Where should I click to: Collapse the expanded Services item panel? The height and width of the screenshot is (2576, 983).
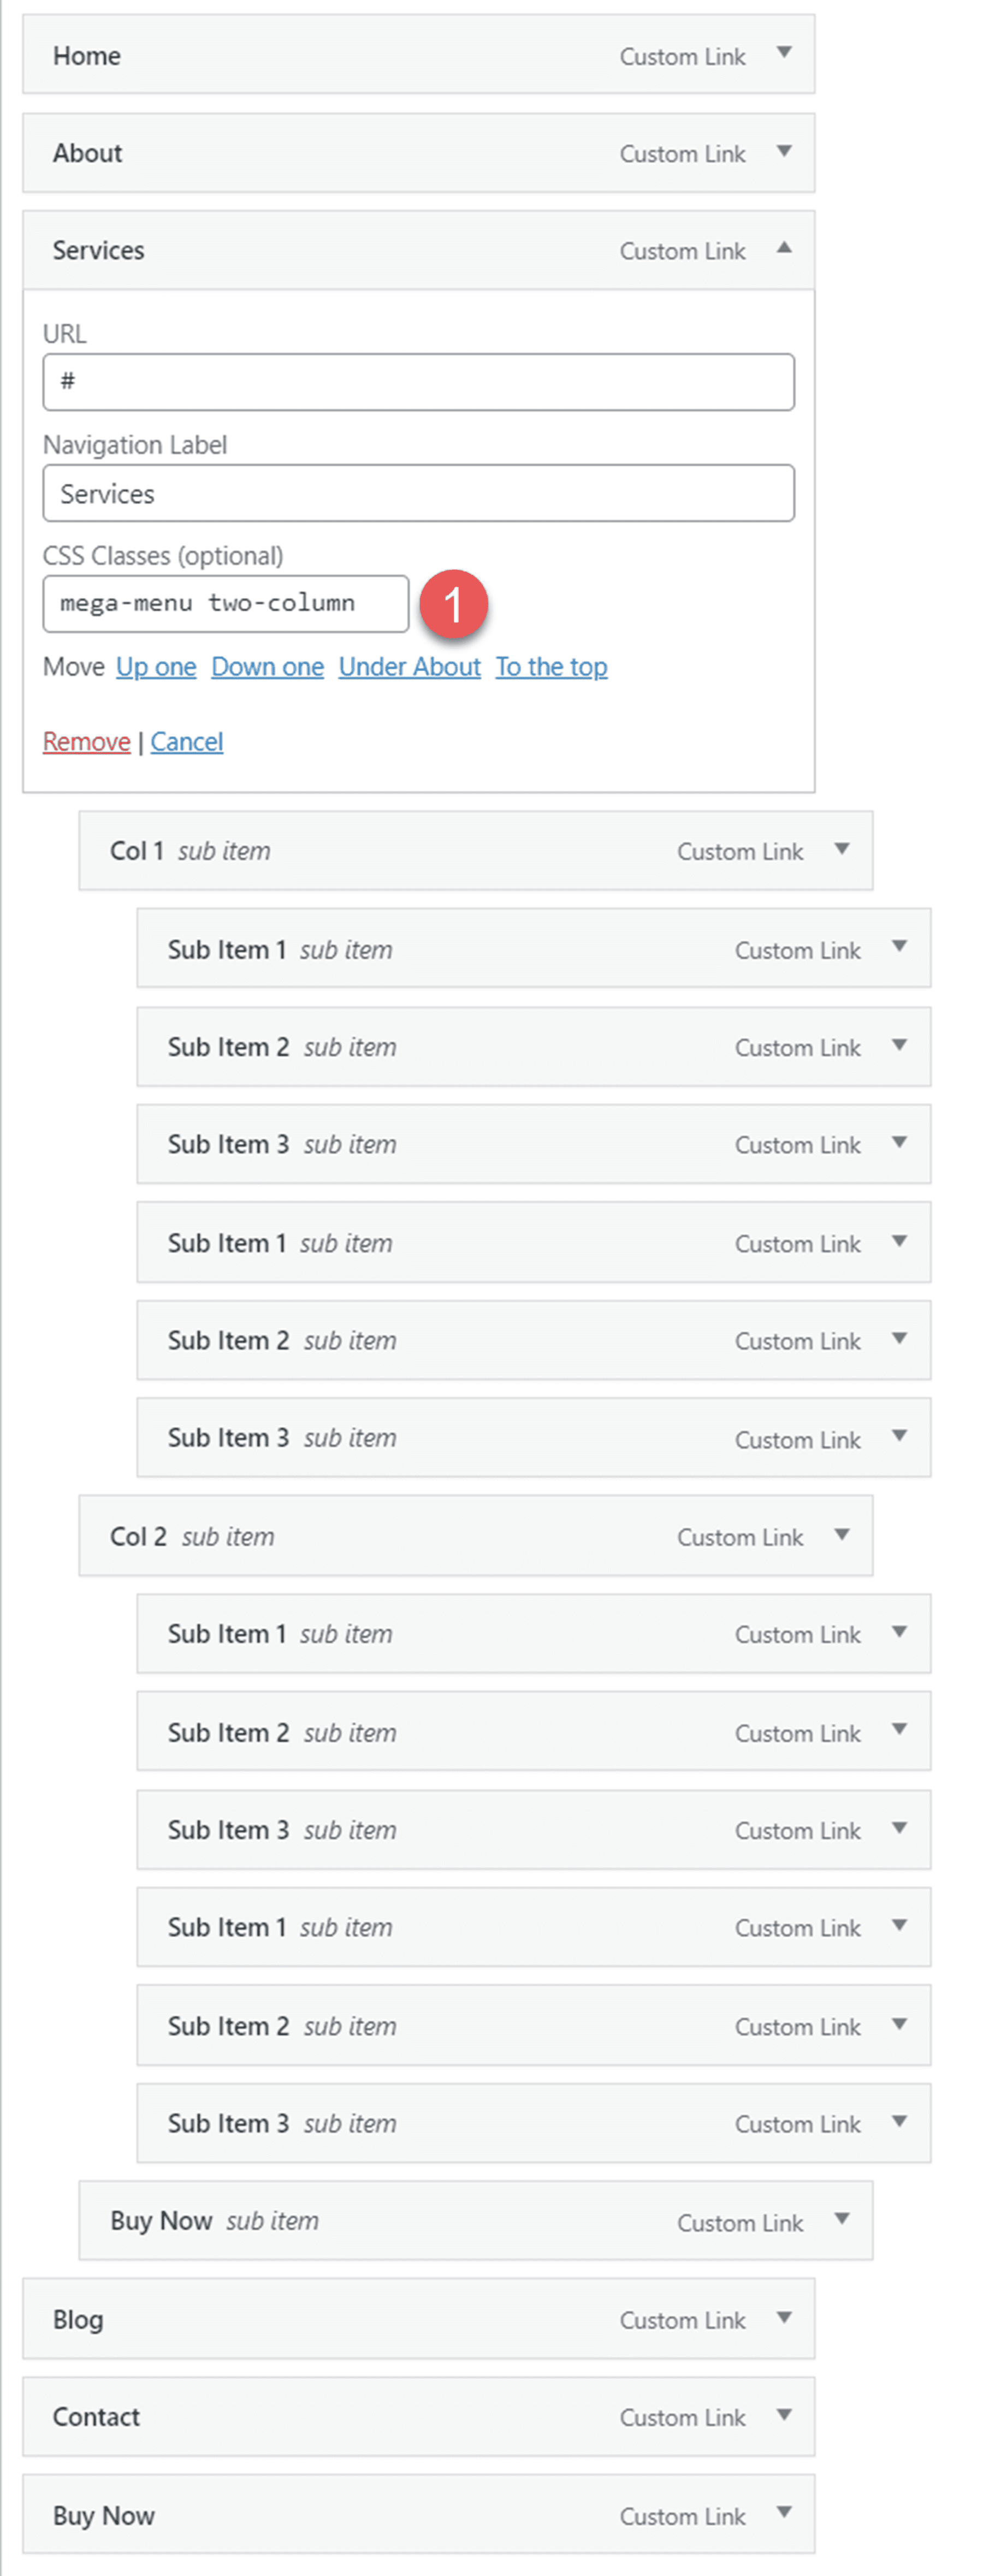tap(785, 249)
